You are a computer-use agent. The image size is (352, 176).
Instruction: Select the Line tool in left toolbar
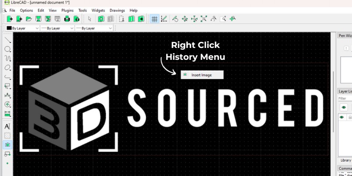coord(7,40)
